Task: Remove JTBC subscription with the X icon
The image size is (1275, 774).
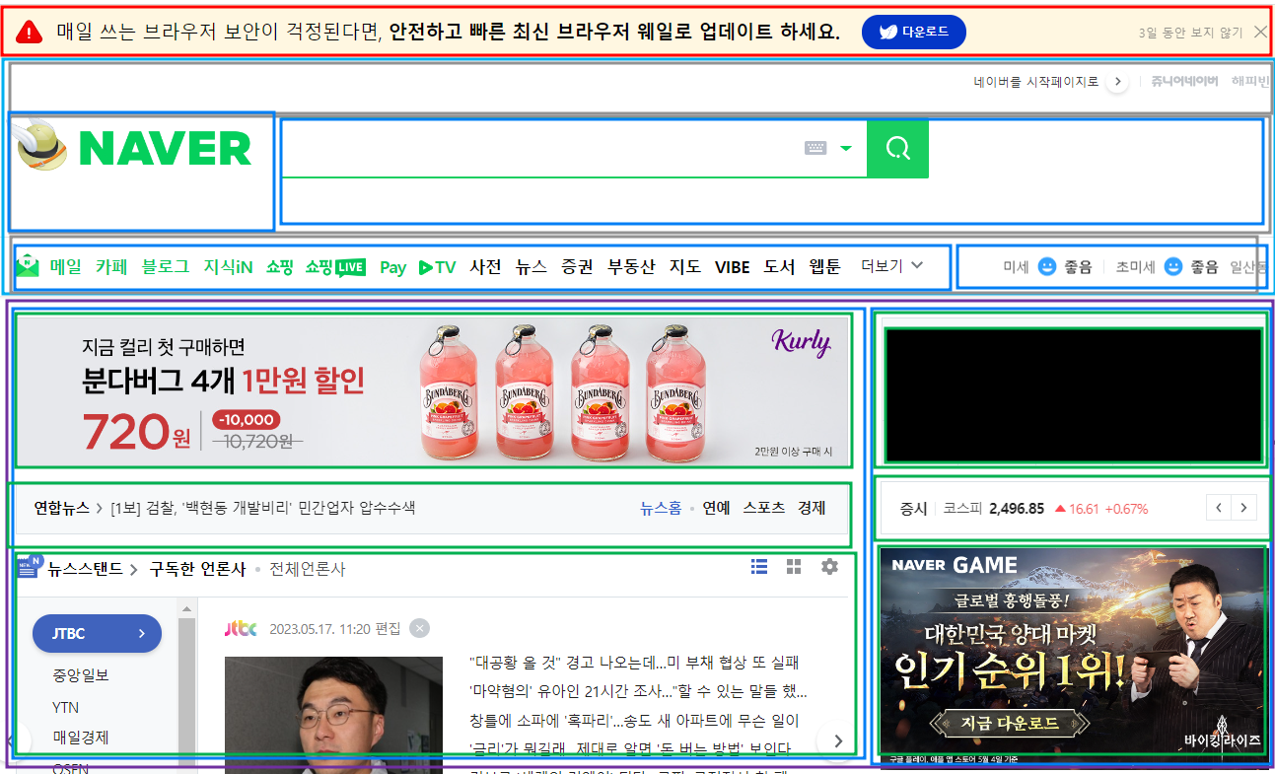Action: click(x=420, y=628)
